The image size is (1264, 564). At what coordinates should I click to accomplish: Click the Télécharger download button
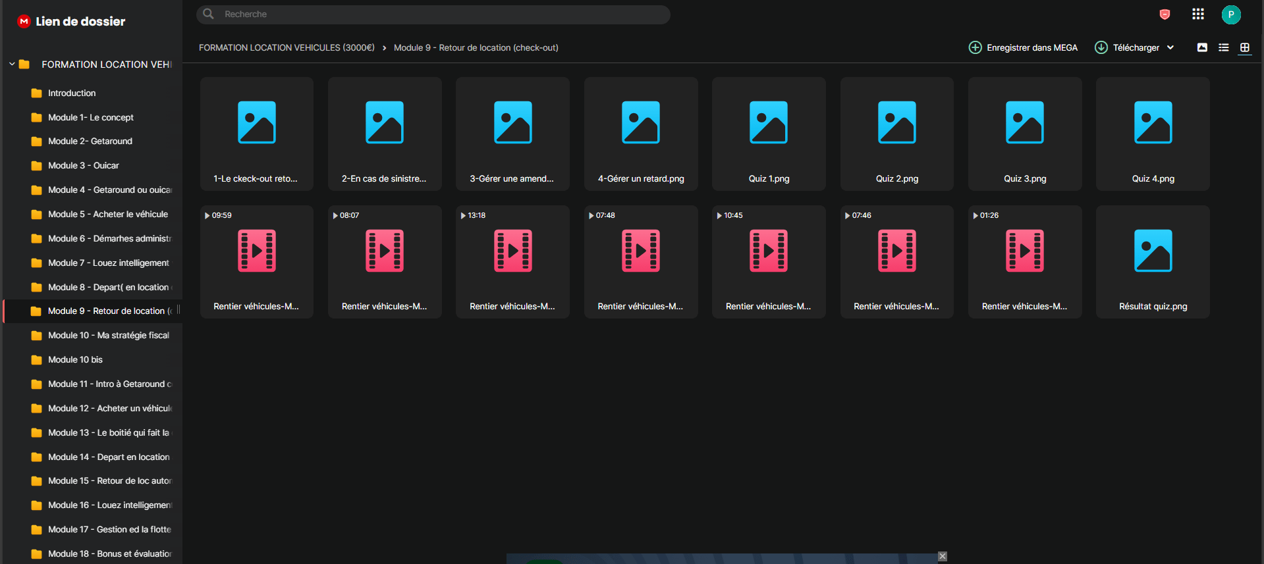click(1127, 47)
